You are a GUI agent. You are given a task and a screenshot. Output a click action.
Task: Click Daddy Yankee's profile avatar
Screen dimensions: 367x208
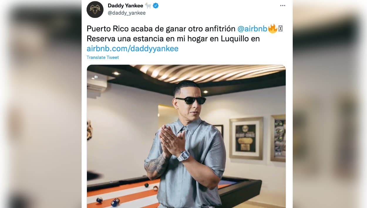(x=95, y=9)
